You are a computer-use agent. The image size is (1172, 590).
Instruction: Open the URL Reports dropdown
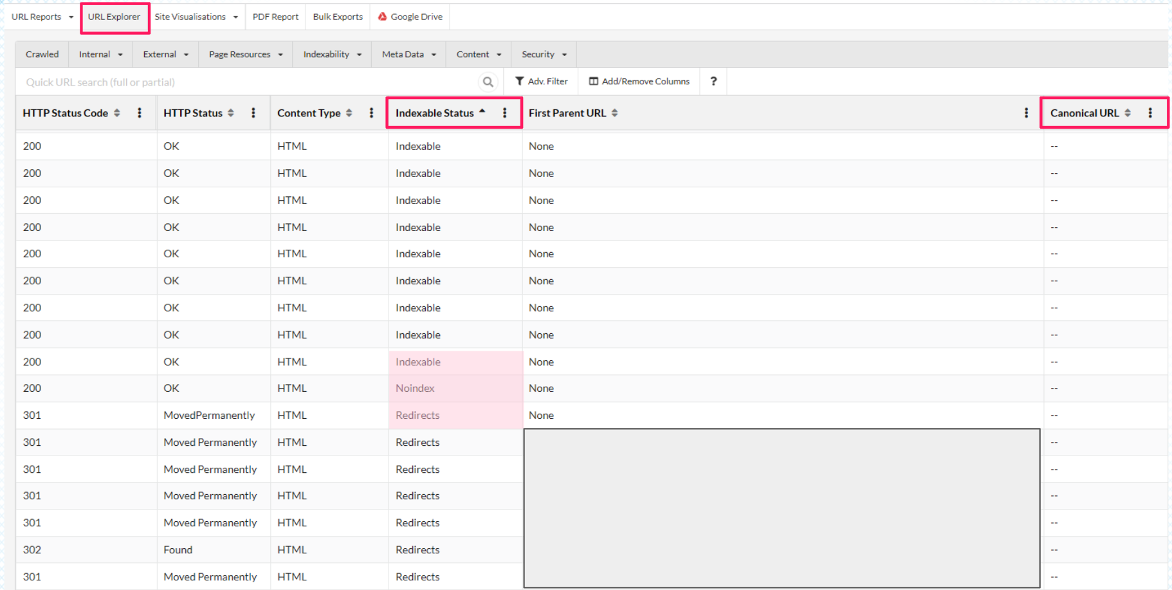click(x=41, y=16)
